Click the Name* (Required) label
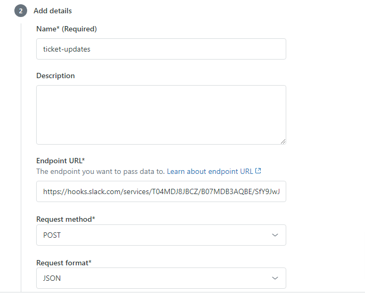This screenshot has height=293, width=365. pos(67,29)
